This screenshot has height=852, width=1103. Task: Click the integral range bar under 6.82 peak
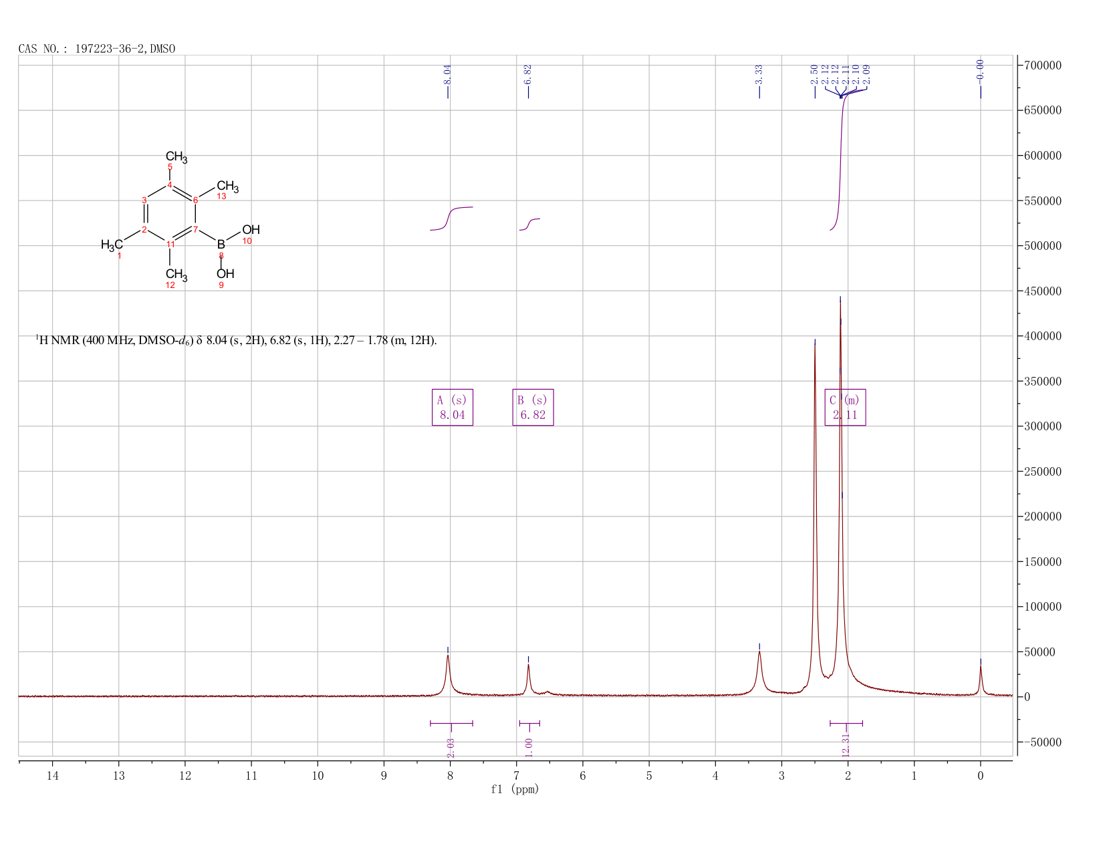[x=529, y=723]
